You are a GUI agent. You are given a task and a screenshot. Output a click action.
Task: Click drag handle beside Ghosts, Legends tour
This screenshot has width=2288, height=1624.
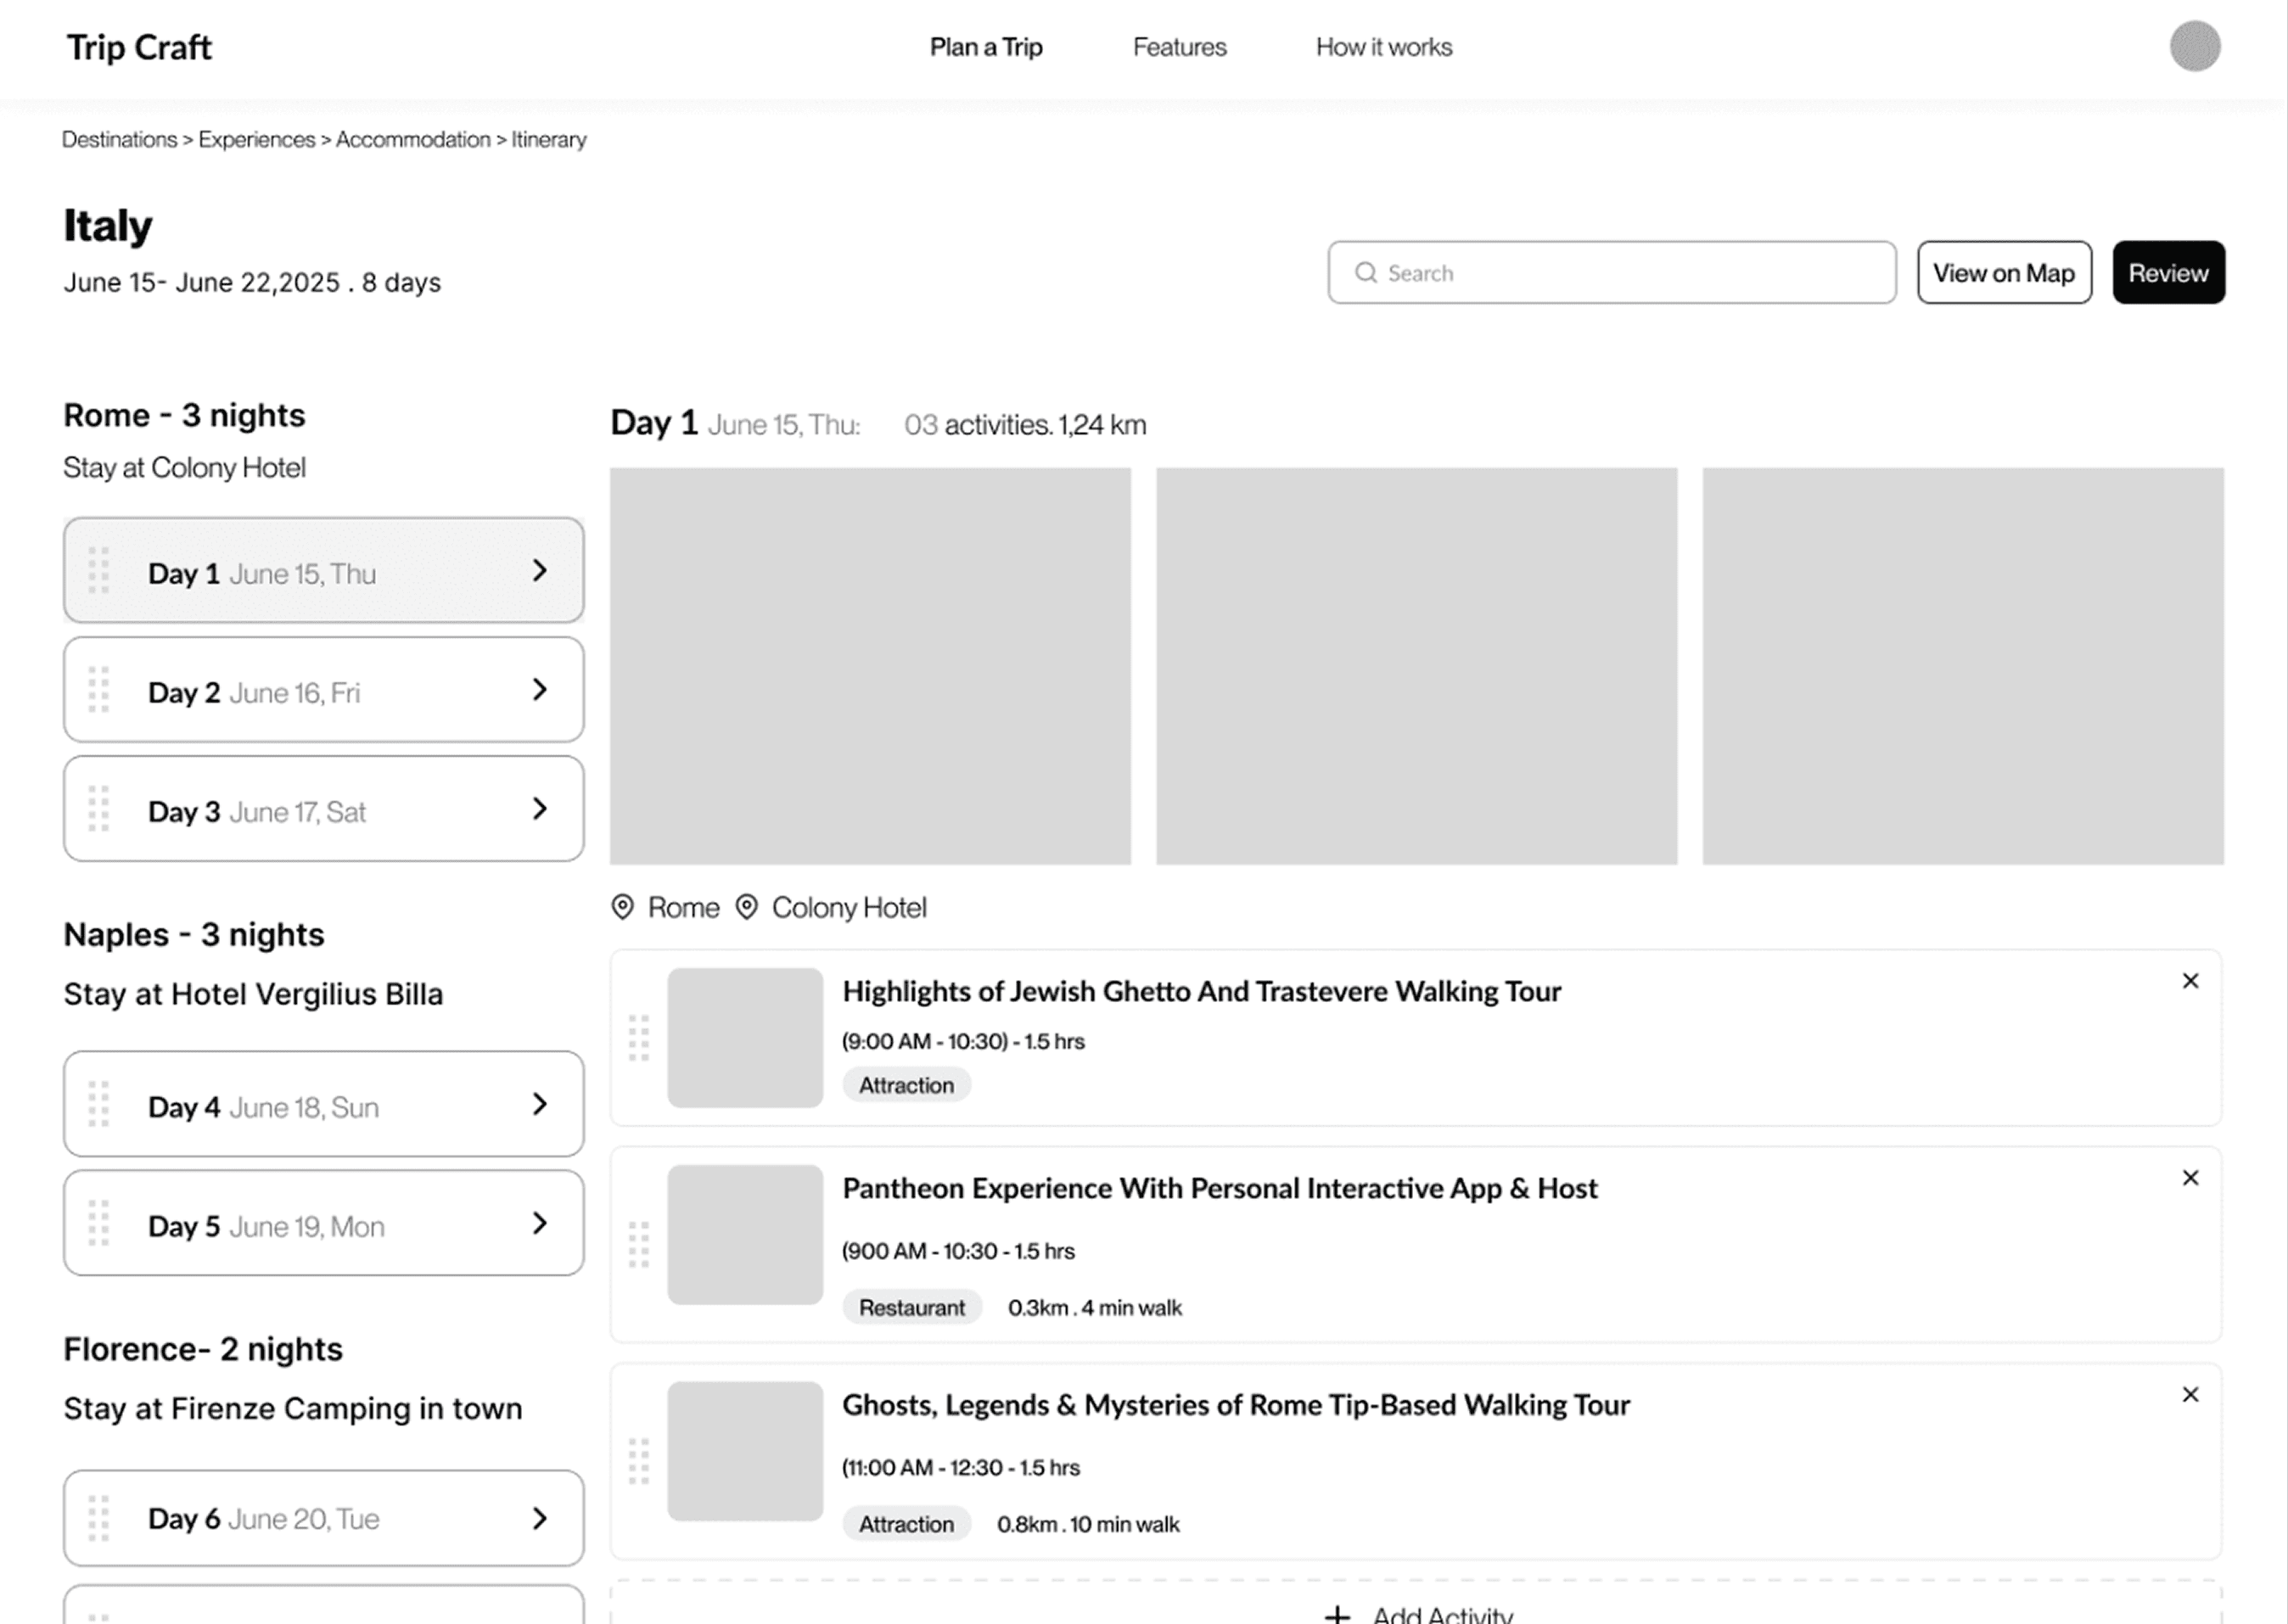point(639,1461)
